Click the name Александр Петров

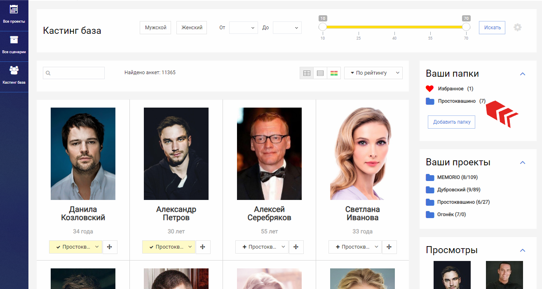coord(176,214)
